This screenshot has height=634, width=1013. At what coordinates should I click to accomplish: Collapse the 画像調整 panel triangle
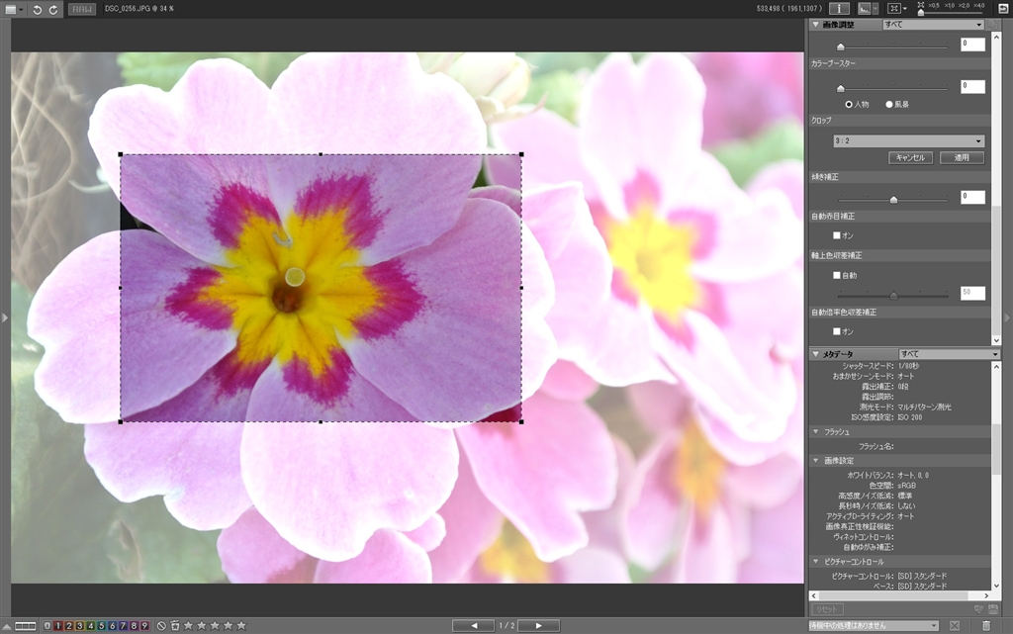815,25
